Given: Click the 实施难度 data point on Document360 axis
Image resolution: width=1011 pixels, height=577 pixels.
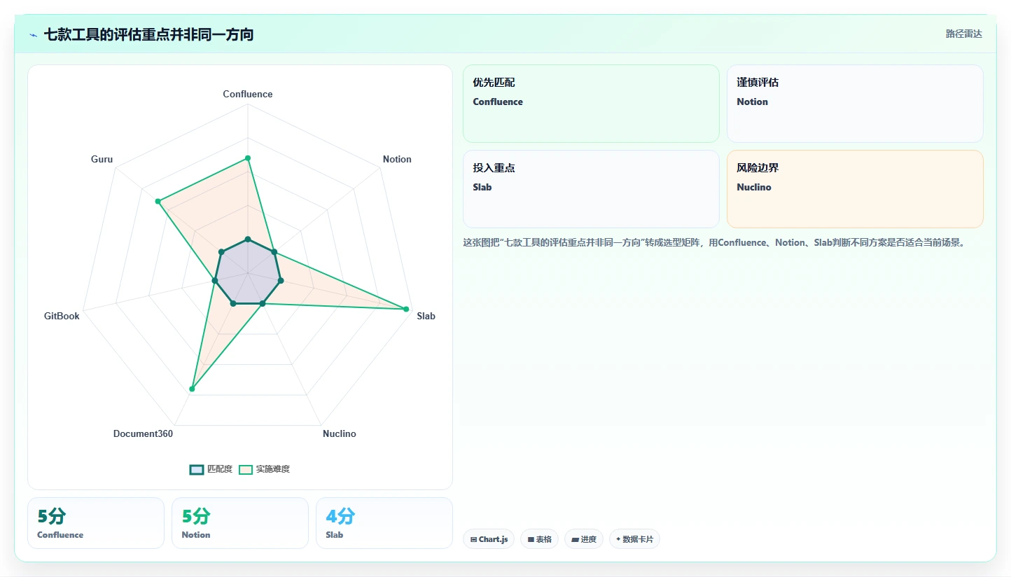Looking at the screenshot, I should pyautogui.click(x=192, y=389).
